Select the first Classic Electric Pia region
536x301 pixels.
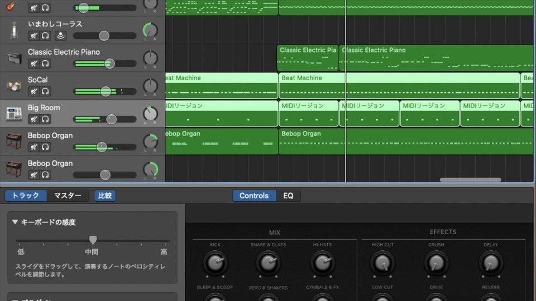308,57
